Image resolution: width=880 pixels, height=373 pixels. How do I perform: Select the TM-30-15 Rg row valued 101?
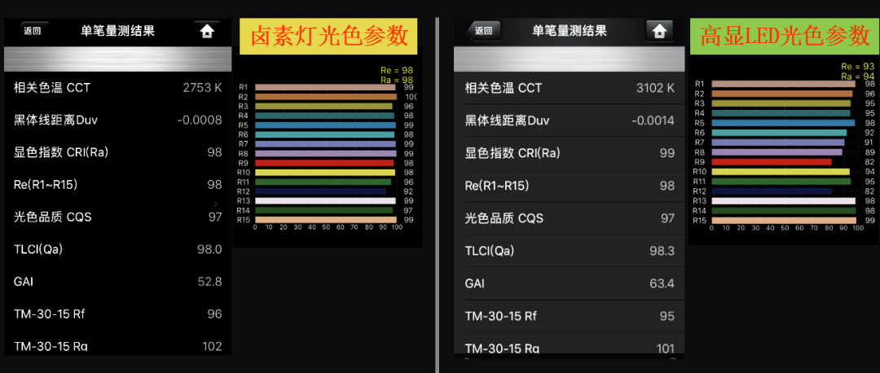(570, 344)
